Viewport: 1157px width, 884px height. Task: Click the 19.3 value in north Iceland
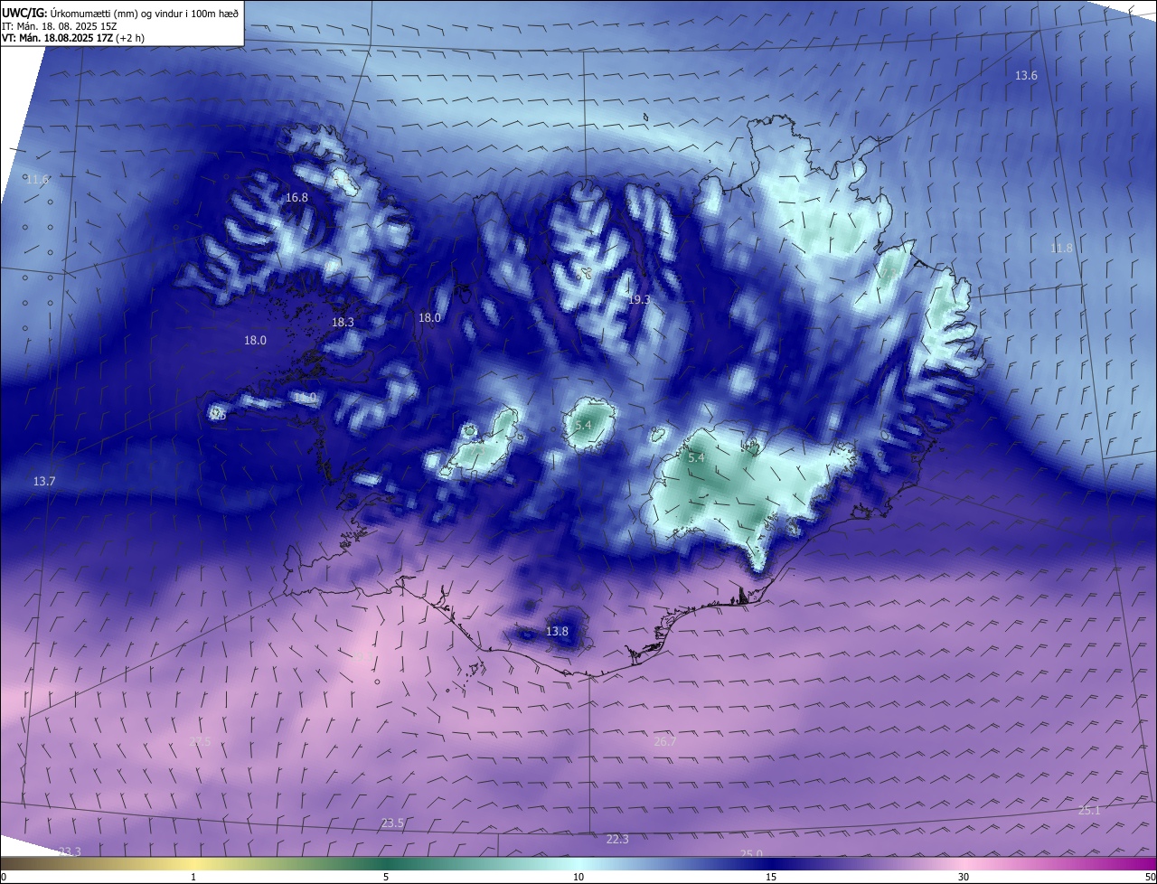638,299
